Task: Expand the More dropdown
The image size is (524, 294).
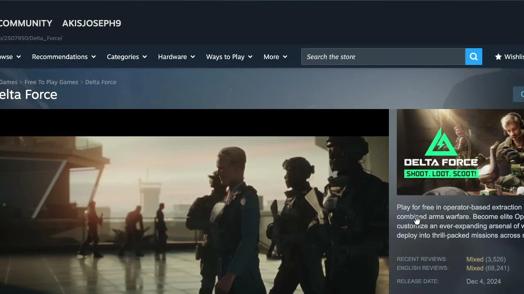Action: pos(276,57)
